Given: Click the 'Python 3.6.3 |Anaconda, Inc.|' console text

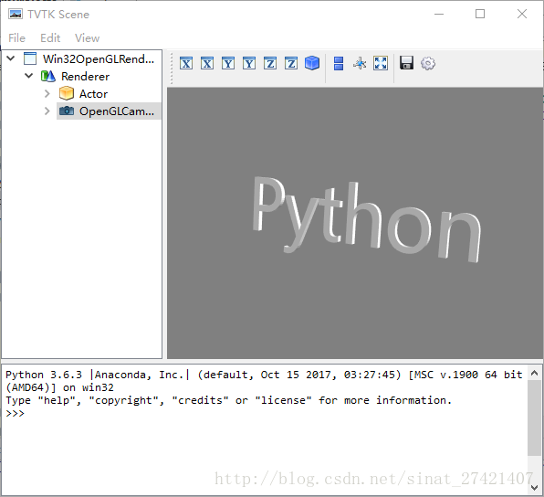Looking at the screenshot, I should click(98, 375).
